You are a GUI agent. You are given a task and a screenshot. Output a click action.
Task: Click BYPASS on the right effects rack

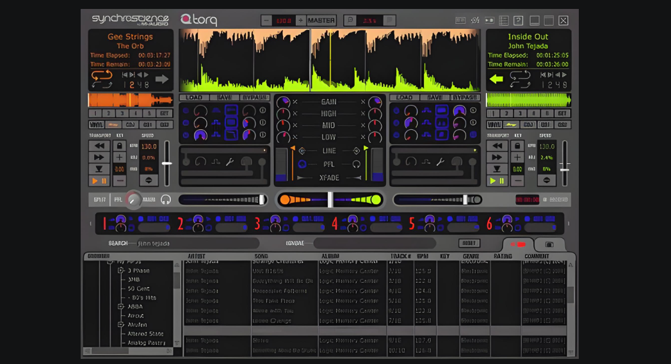[465, 97]
